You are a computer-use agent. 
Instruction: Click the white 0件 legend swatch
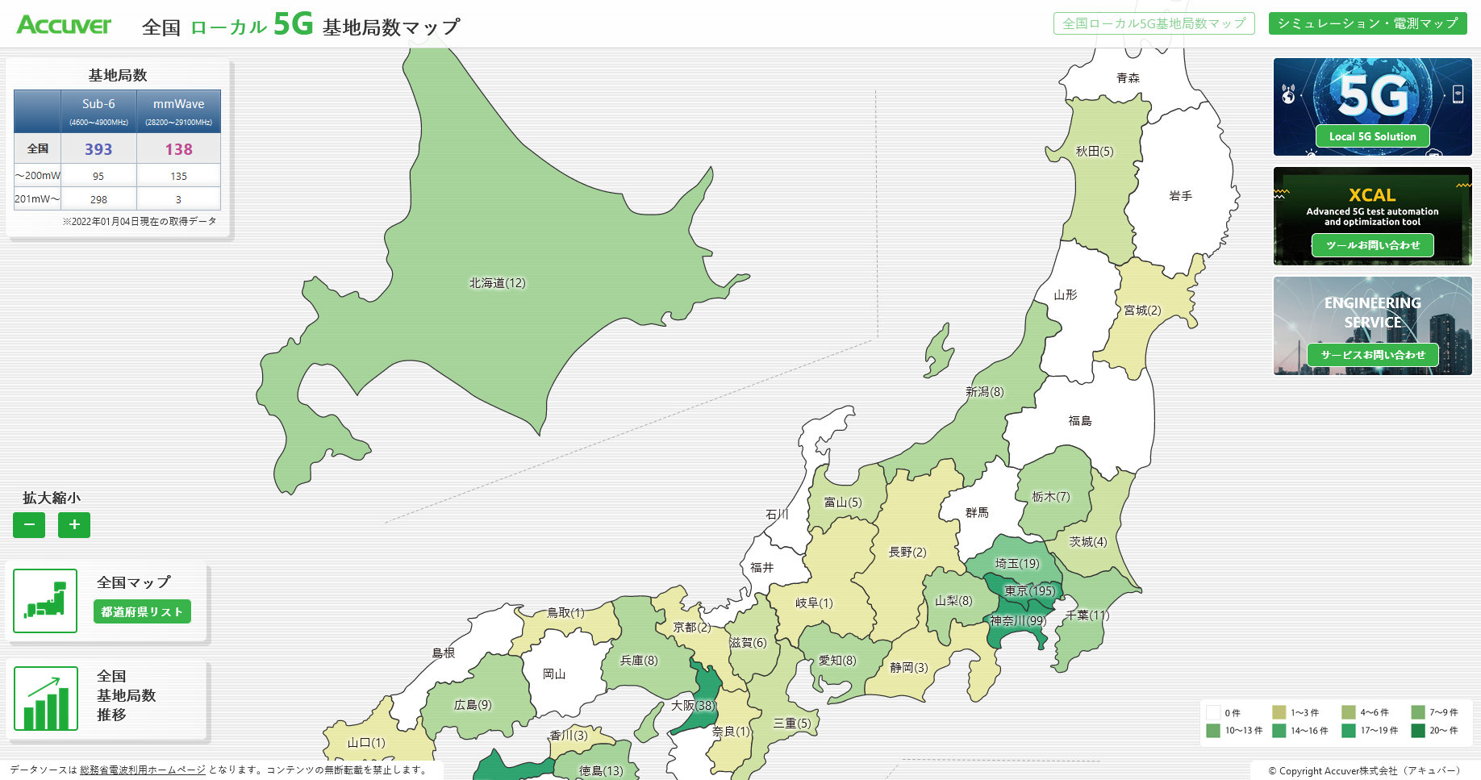click(1215, 711)
